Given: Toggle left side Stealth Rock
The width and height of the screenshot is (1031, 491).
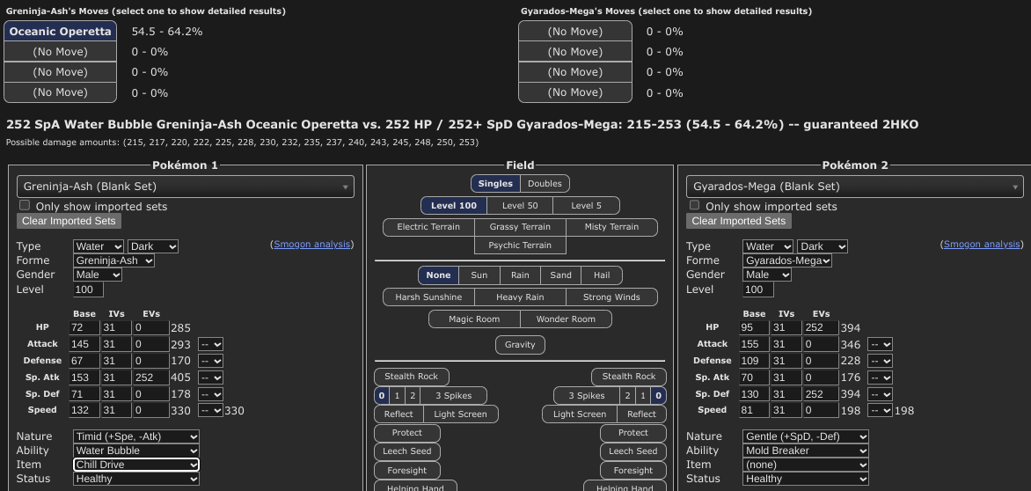Looking at the screenshot, I should tap(412, 377).
